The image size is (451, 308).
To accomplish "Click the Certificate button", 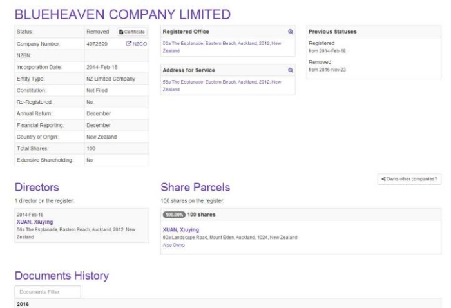I will click(132, 32).
